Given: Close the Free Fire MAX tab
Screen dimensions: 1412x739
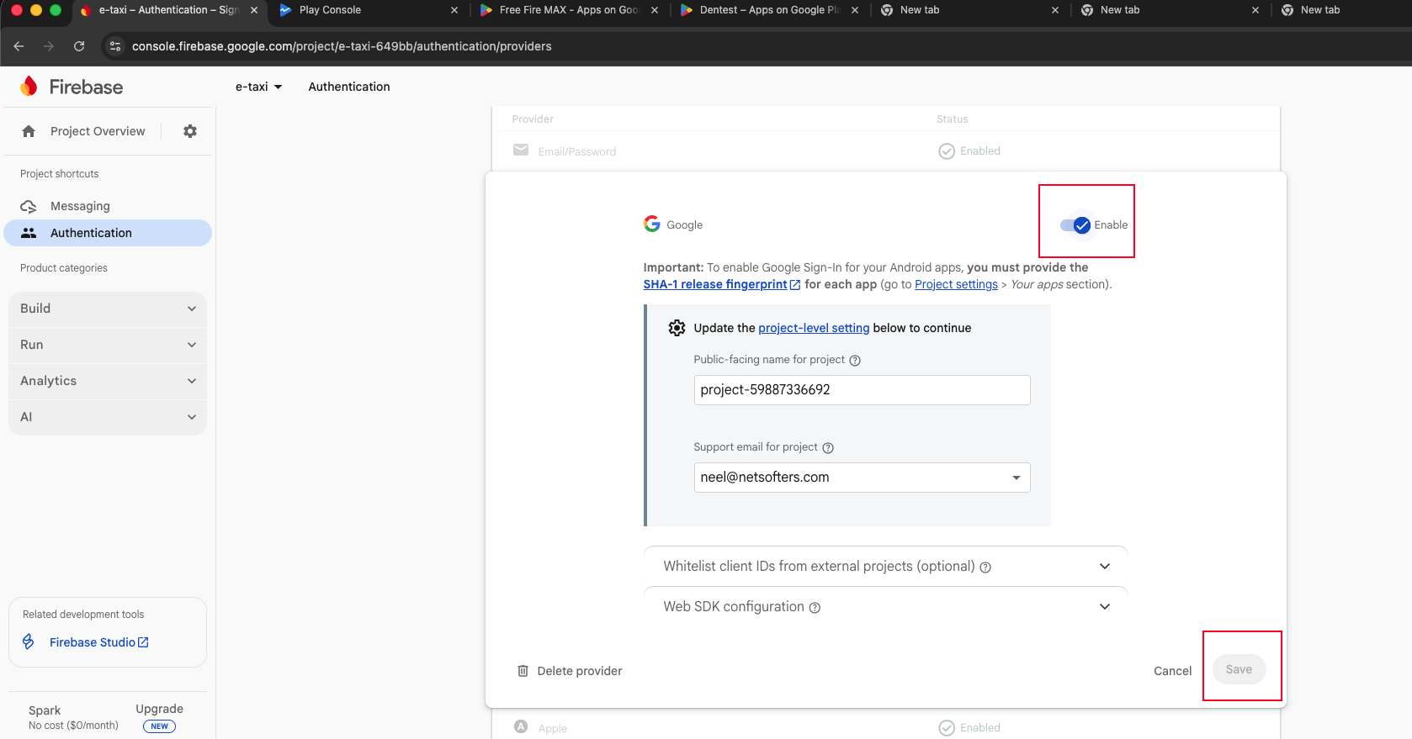Looking at the screenshot, I should (655, 10).
